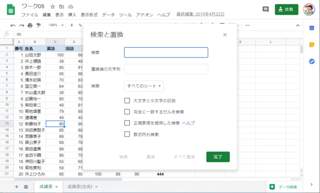The height and width of the screenshot is (193, 320).
Task: Click the green 完了 button
Action: pyautogui.click(x=218, y=157)
